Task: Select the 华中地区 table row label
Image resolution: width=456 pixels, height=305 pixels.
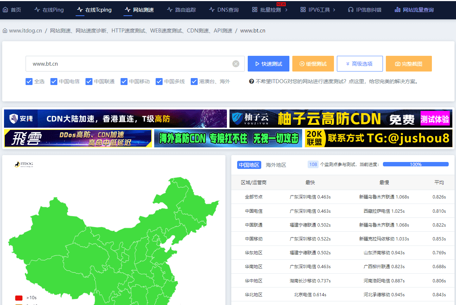Action: pos(254,281)
